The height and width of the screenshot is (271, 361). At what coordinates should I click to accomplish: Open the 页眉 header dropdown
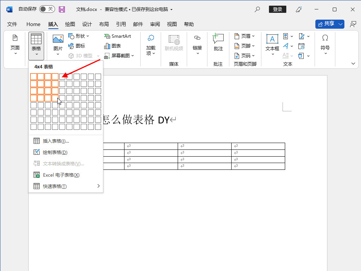244,36
